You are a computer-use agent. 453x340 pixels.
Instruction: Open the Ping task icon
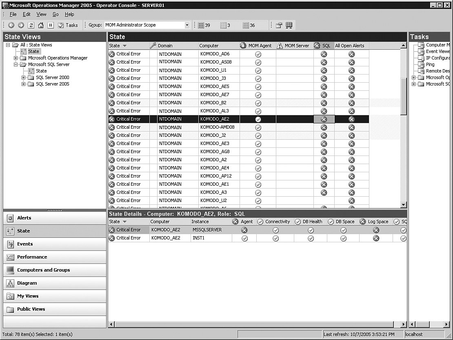pos(421,64)
